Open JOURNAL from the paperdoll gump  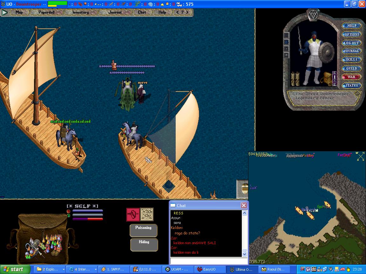(x=352, y=51)
